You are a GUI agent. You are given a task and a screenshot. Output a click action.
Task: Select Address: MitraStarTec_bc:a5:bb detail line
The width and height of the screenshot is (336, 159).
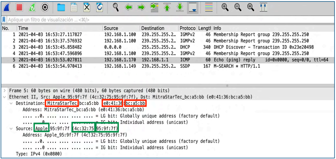click(x=83, y=109)
